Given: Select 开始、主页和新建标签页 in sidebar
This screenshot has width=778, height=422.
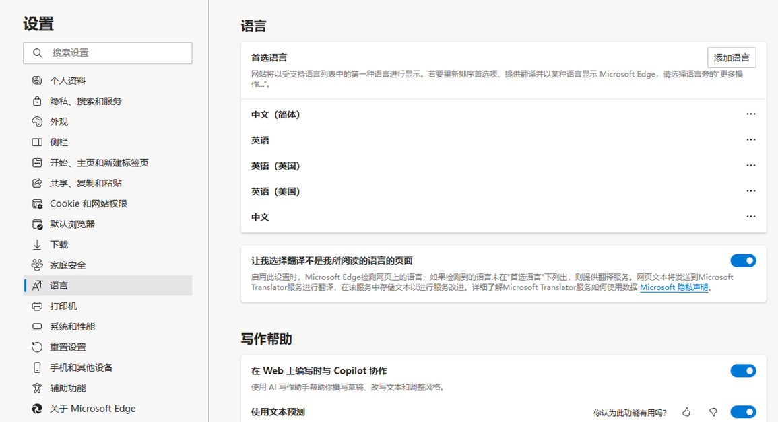Looking at the screenshot, I should click(x=108, y=163).
